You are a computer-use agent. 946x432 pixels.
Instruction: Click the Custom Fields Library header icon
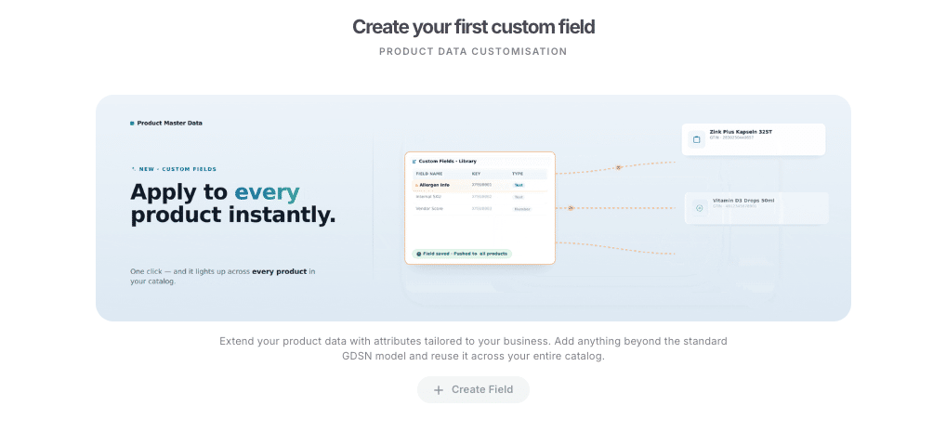[414, 162]
